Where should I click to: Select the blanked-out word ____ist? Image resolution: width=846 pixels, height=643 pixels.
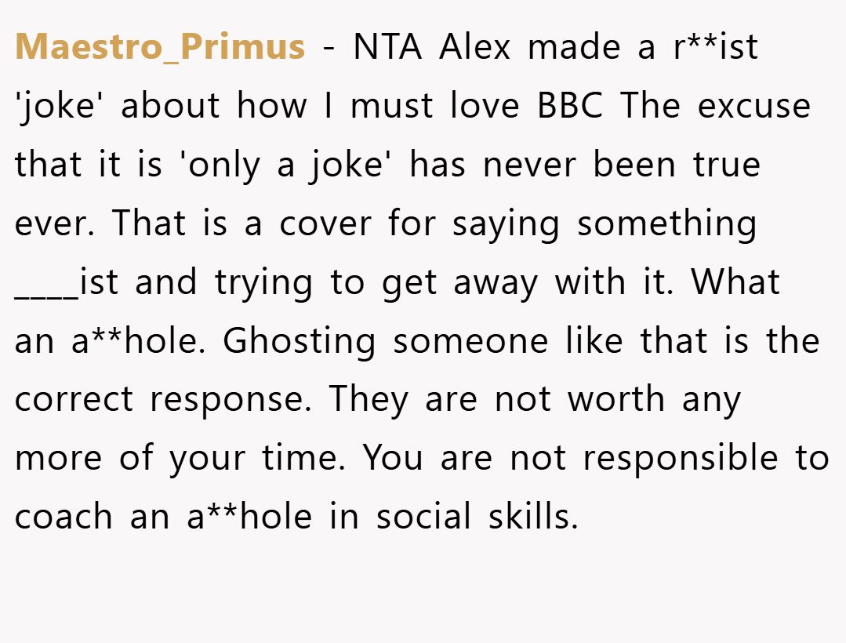pos(67,283)
